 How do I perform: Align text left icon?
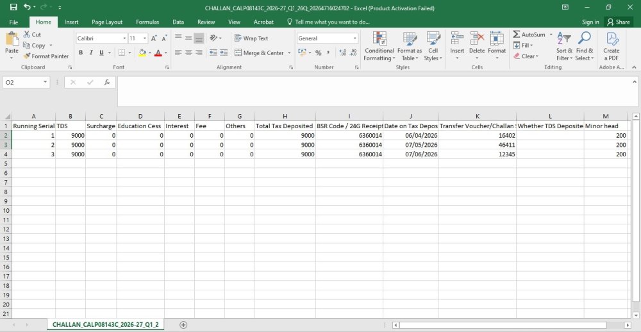pyautogui.click(x=178, y=53)
